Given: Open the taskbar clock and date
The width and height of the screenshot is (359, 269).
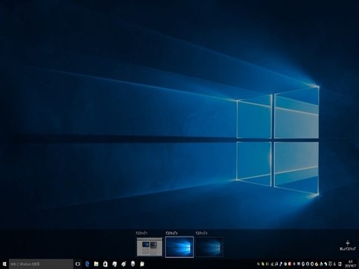Looking at the screenshot, I should 350,264.
